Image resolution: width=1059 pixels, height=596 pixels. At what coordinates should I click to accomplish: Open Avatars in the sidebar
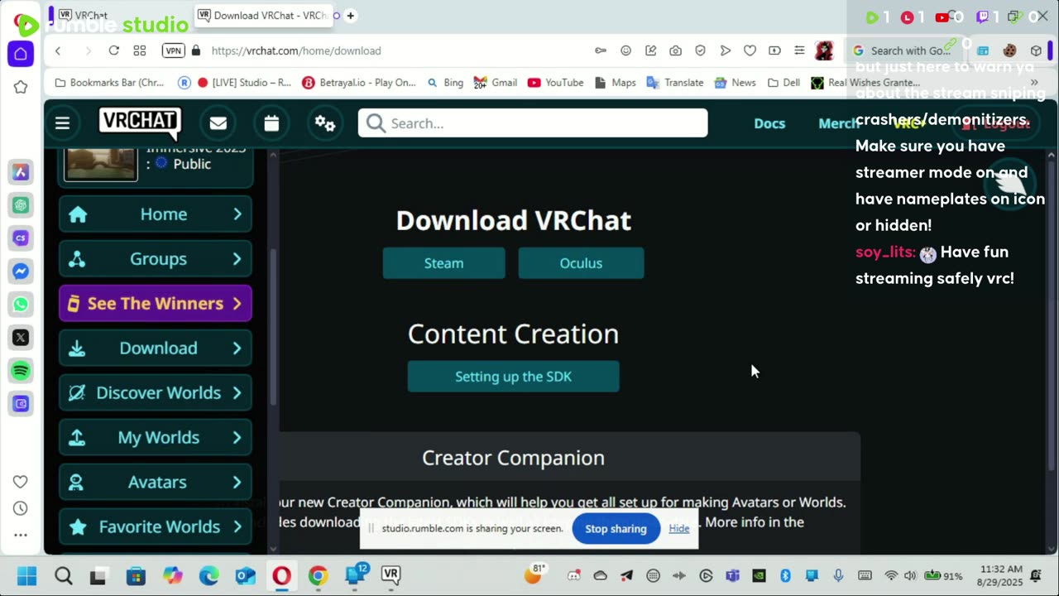click(156, 483)
